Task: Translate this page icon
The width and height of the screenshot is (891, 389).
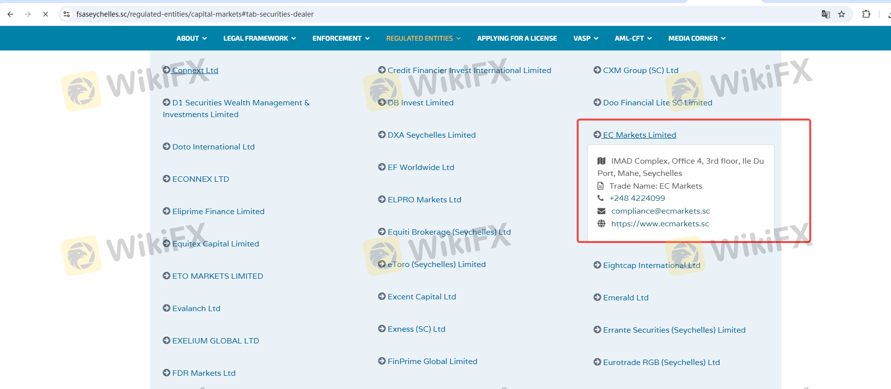Action: [x=826, y=14]
